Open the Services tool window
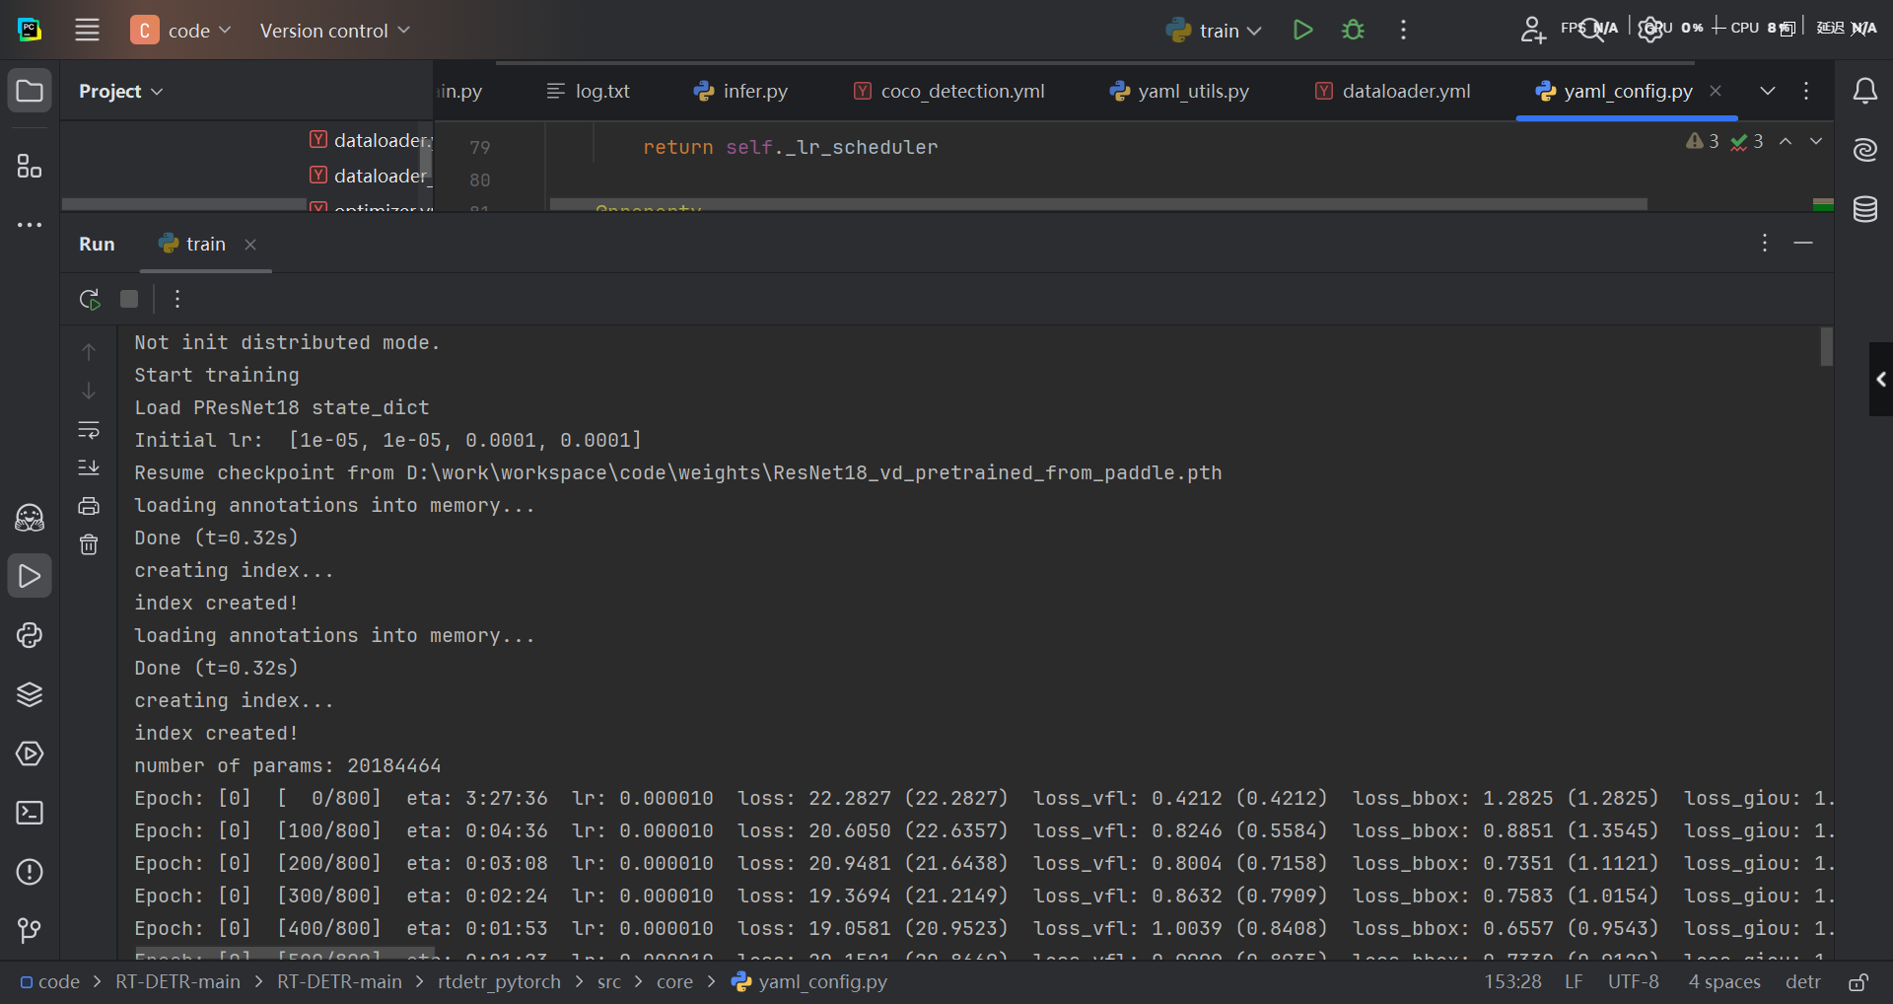 [30, 753]
